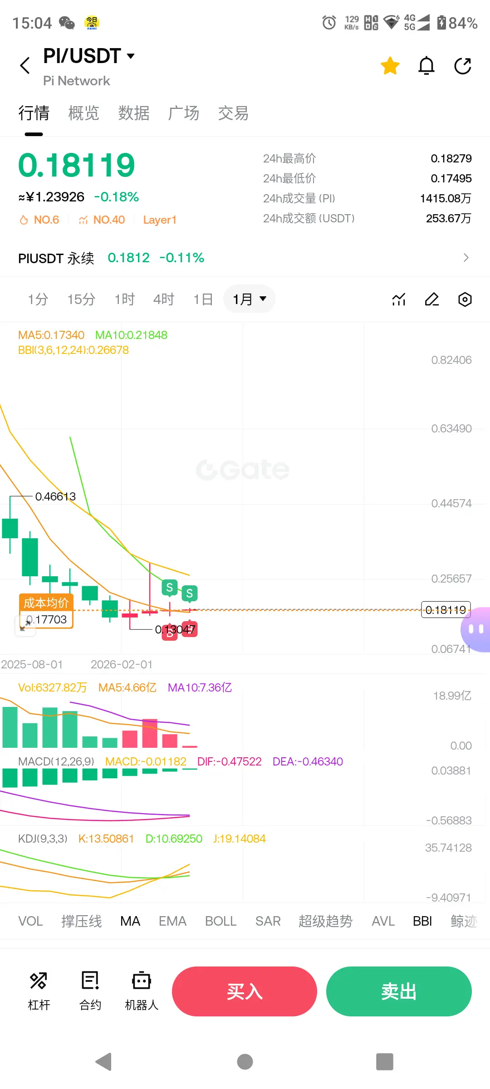Tap BBI(3,6,12,24) legend label
The image size is (490, 1089).
73,350
